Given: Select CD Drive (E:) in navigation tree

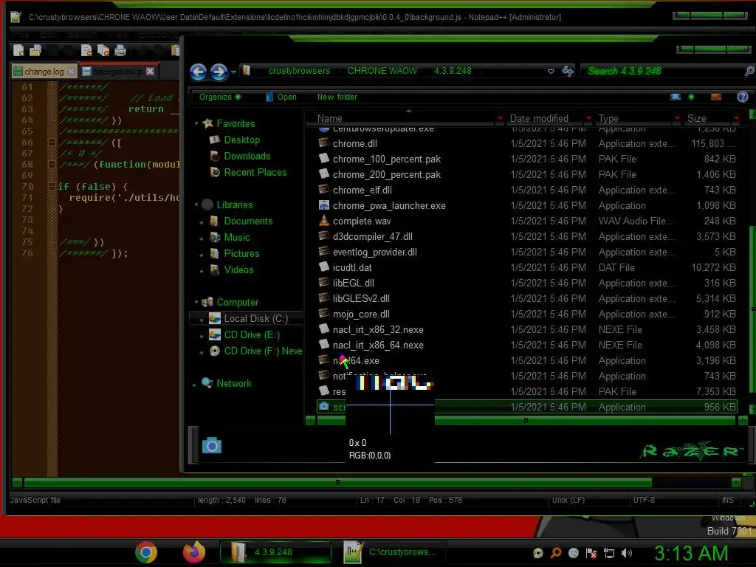Looking at the screenshot, I should [x=251, y=334].
